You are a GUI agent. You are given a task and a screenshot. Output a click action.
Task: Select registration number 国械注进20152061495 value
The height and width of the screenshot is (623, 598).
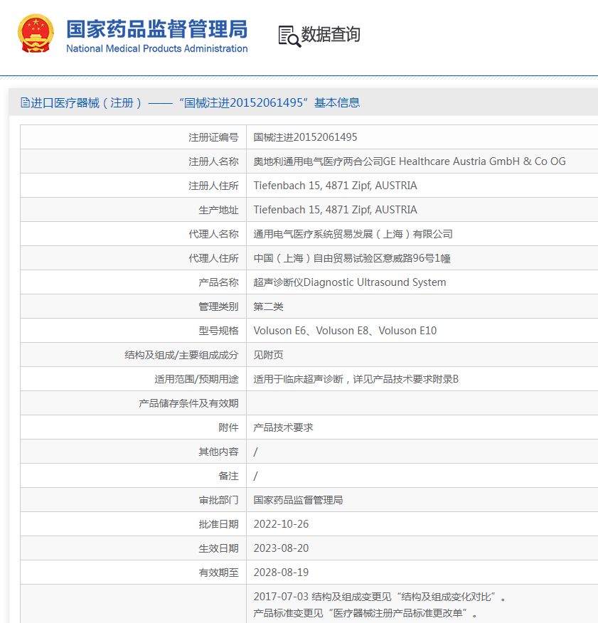coord(305,137)
